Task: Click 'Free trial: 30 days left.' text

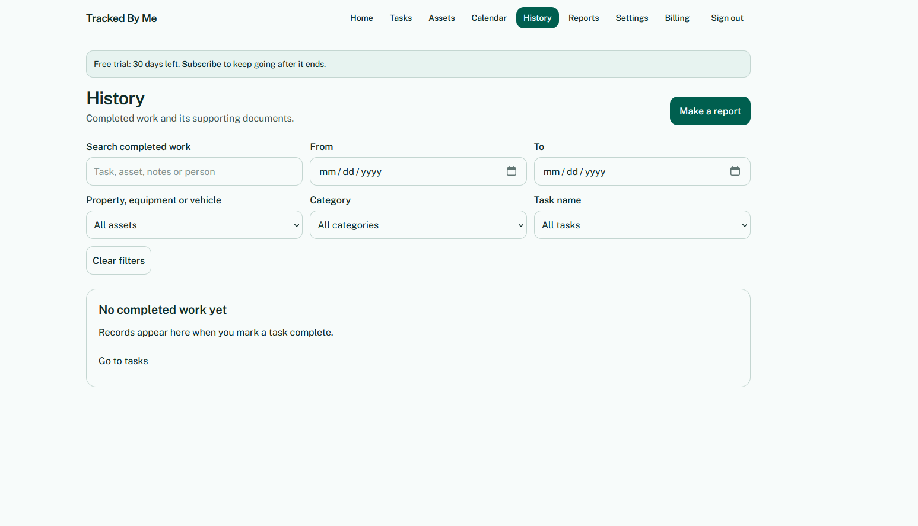Action: 137,64
